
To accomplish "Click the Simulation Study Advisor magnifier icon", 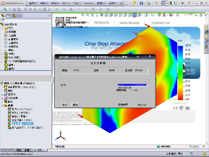I will [x=5, y=9].
